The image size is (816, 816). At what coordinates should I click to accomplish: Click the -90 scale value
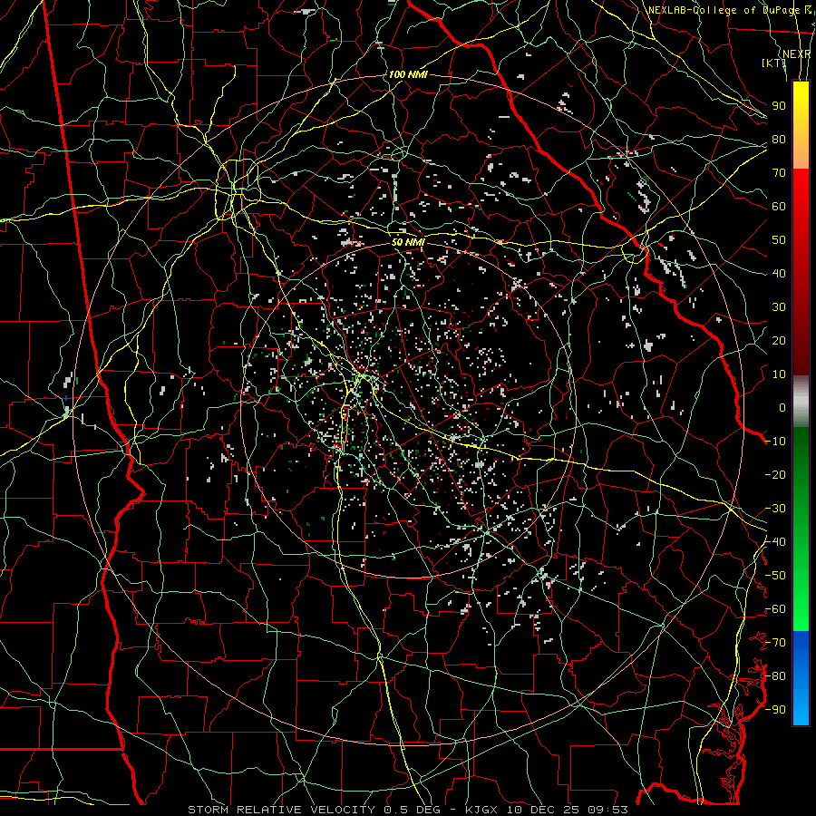coord(775,709)
